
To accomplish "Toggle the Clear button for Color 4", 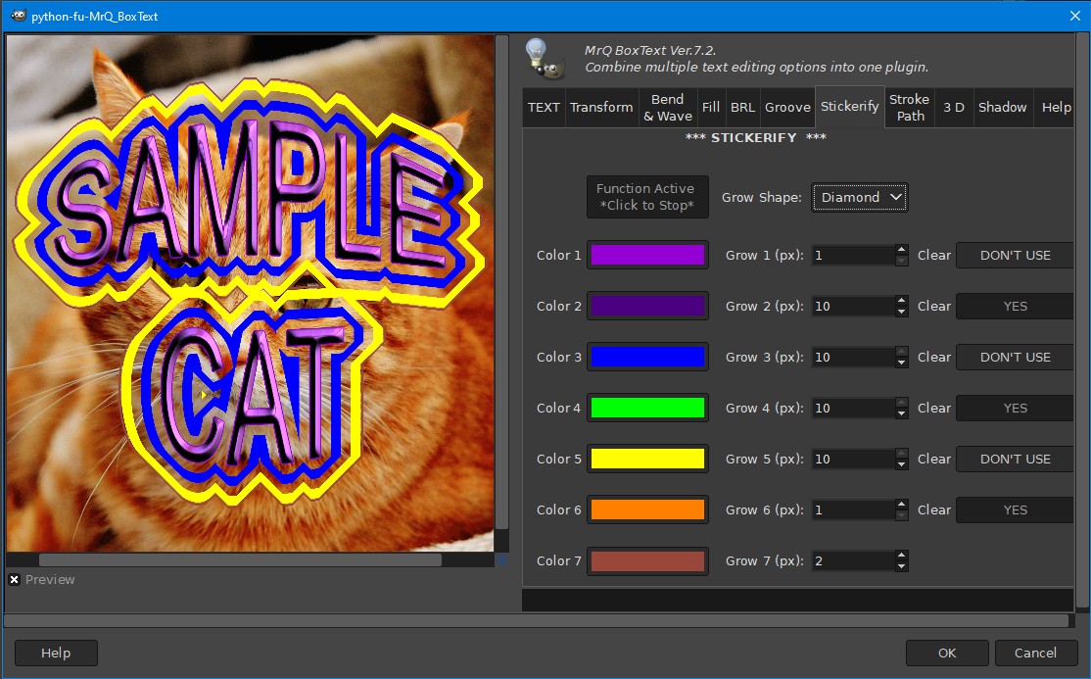I will coord(1015,409).
